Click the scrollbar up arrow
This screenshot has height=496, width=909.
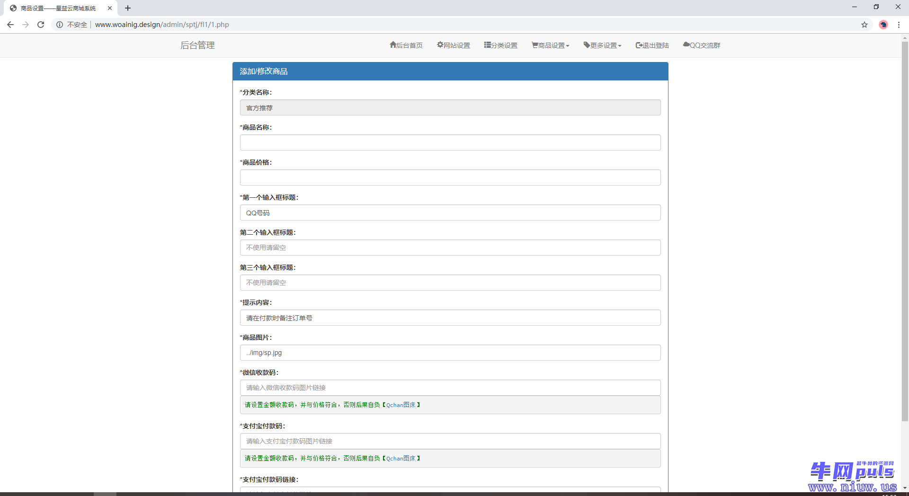[905, 37]
